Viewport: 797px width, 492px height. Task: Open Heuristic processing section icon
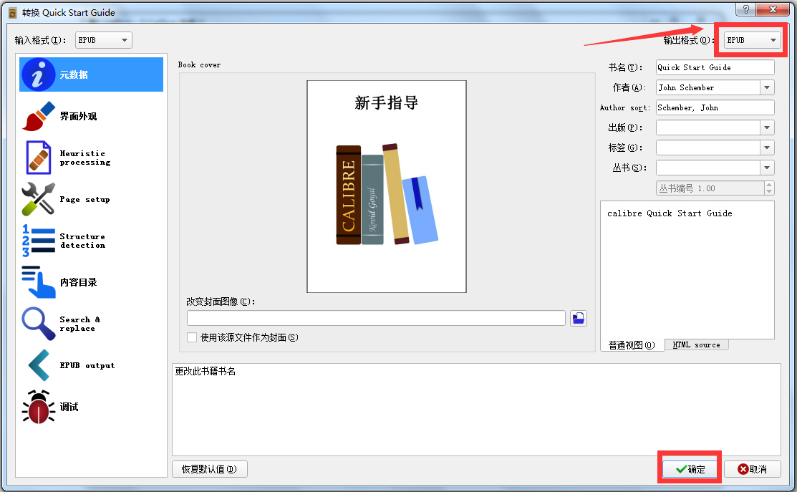tap(38, 158)
